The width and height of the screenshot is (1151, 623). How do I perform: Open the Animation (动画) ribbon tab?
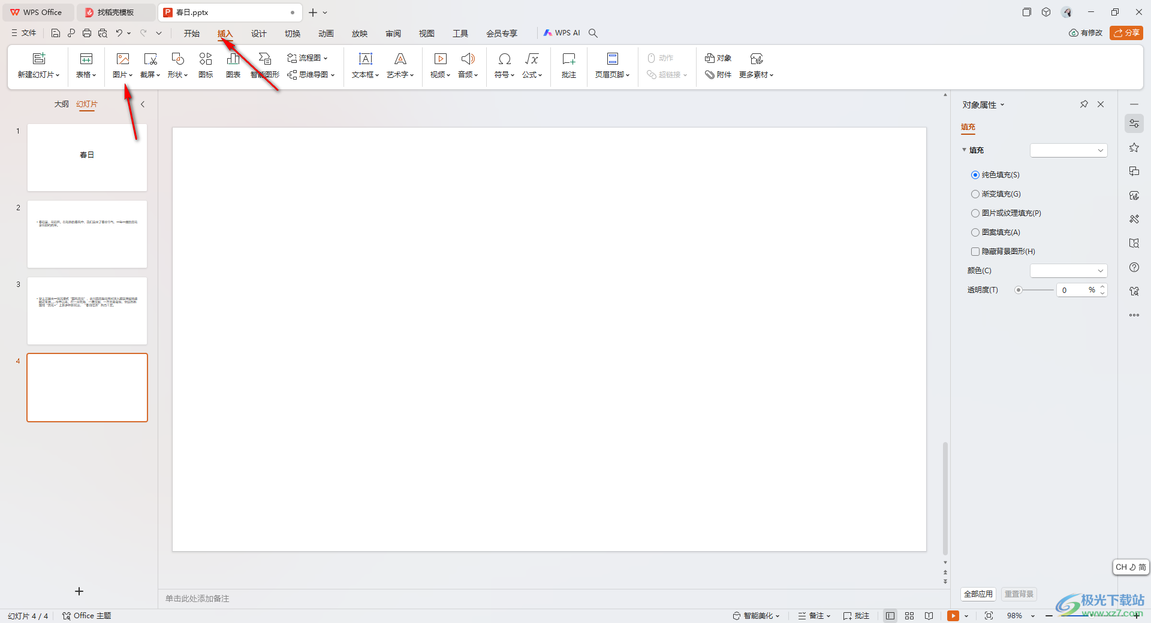click(x=326, y=34)
